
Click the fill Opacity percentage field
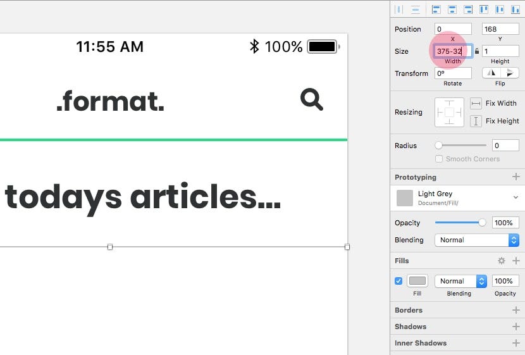pyautogui.click(x=505, y=281)
